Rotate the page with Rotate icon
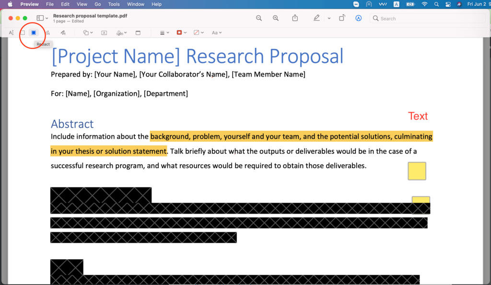 [x=342, y=18]
